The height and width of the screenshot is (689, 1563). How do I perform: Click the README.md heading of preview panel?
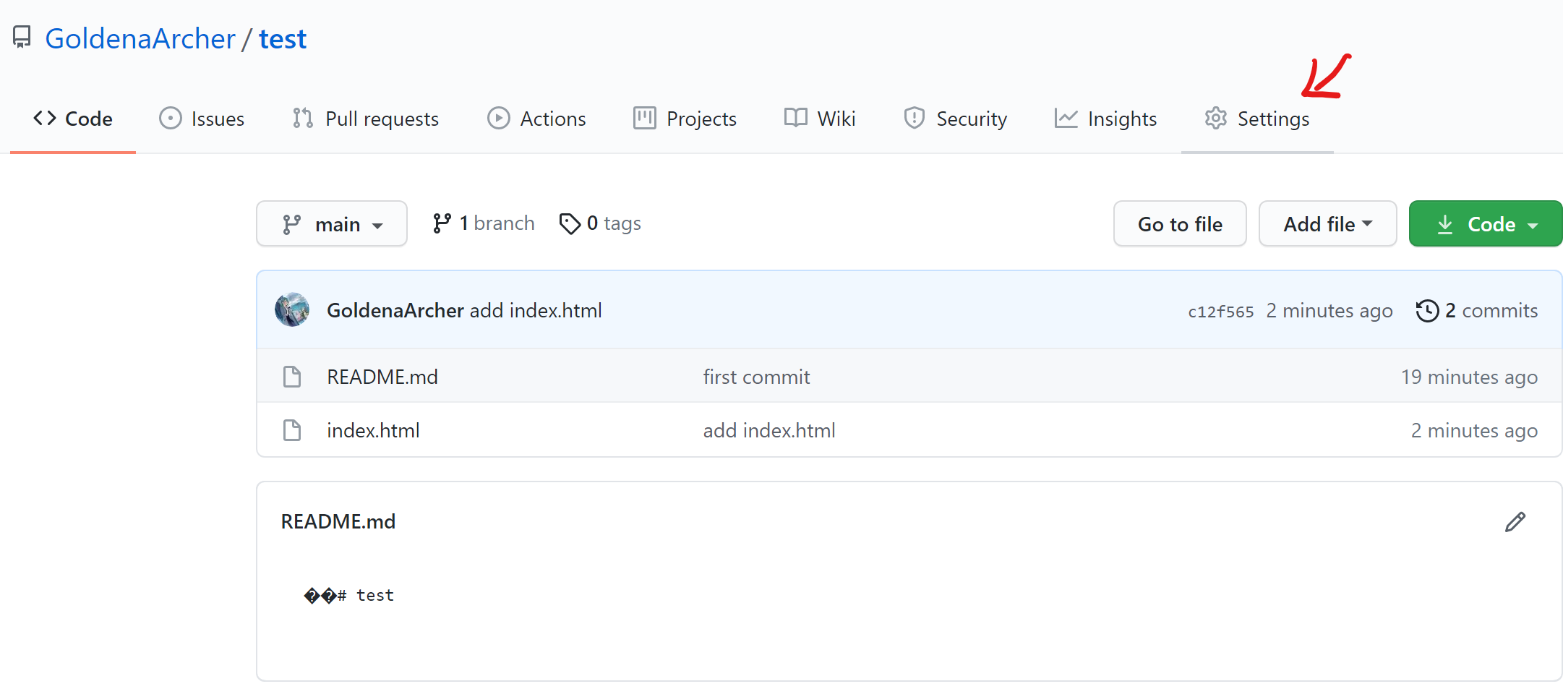pos(338,521)
